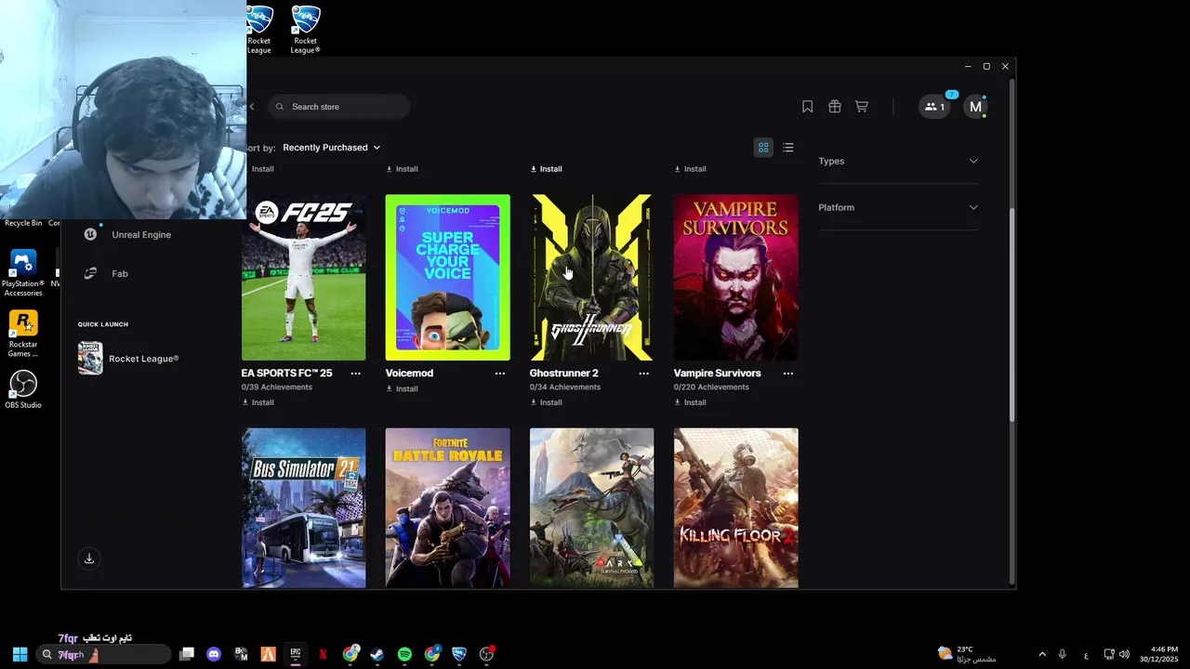
Task: Open the volume tray icon
Action: [x=1124, y=654]
